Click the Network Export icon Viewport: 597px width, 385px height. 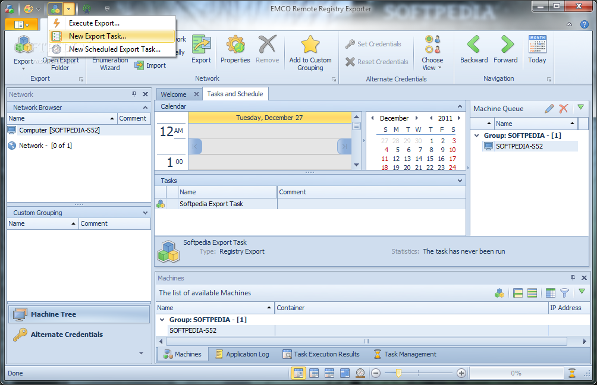click(x=201, y=49)
